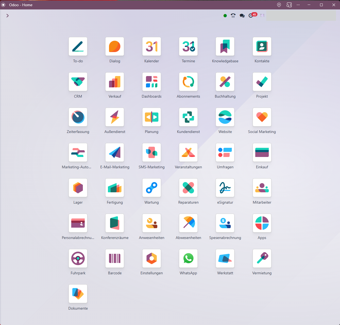Image resolution: width=340 pixels, height=325 pixels.
Task: Click the Website app label
Action: [x=225, y=132]
